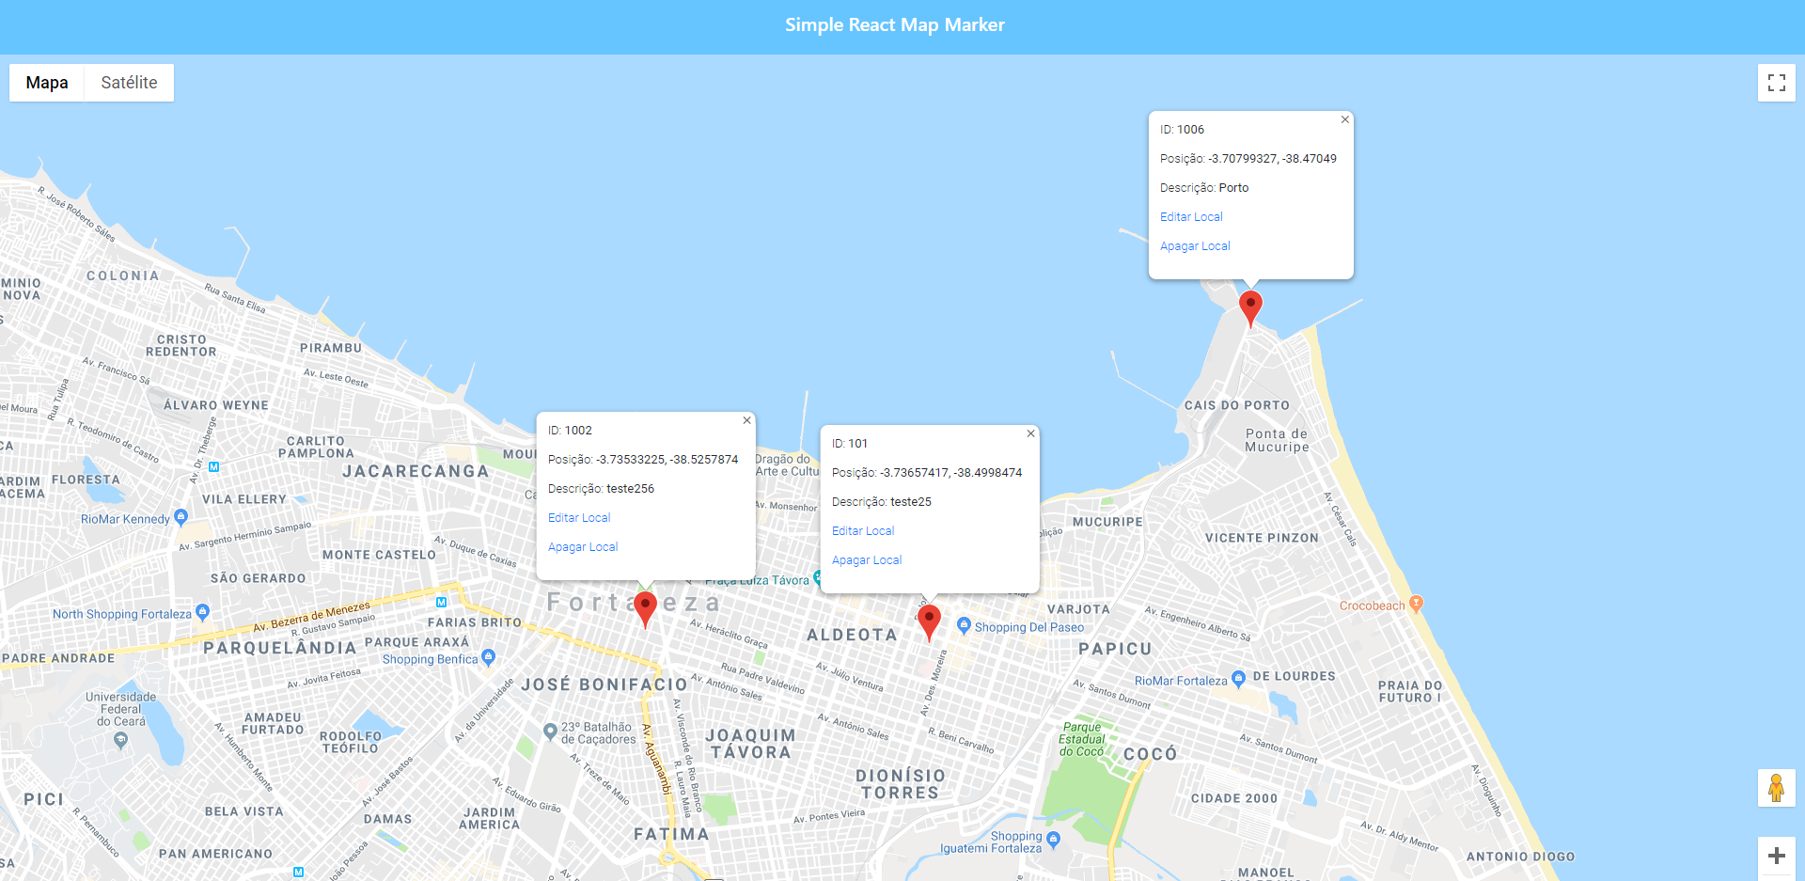Click metro station icon on Av. Bezerra de Menezes

(441, 602)
